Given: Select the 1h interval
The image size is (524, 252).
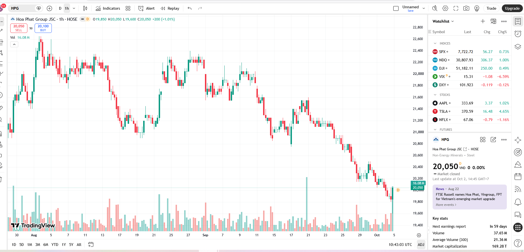Looking at the screenshot, I should coord(67,8).
